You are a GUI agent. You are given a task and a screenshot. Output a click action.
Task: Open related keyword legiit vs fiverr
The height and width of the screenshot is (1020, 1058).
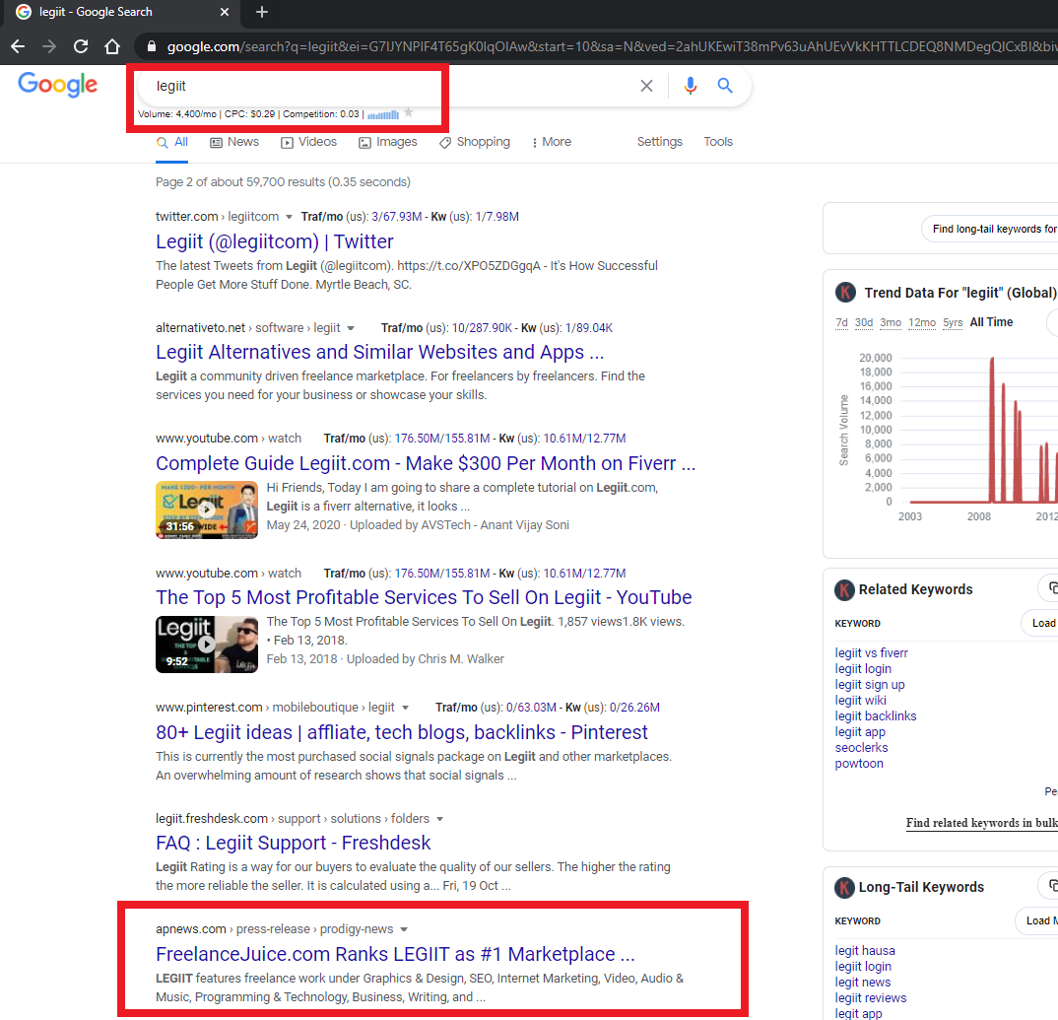871,652
